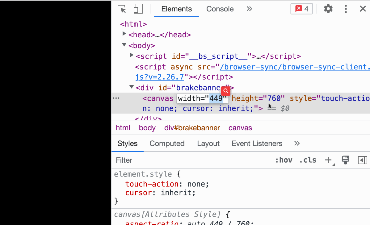The width and height of the screenshot is (370, 225).
Task: Switch to the Styles pane tab
Action: coord(128,144)
